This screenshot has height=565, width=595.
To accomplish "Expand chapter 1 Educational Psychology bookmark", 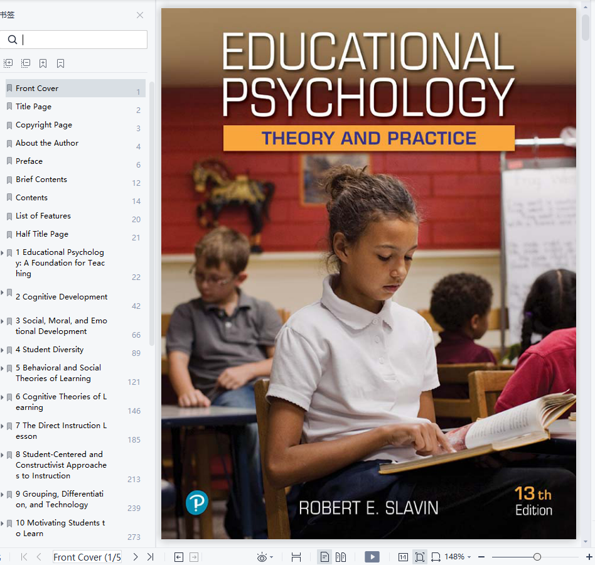I will (x=2, y=252).
